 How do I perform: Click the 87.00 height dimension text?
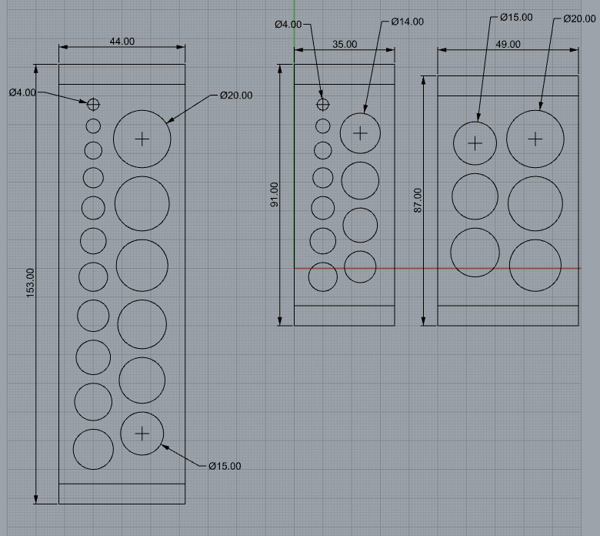point(418,201)
